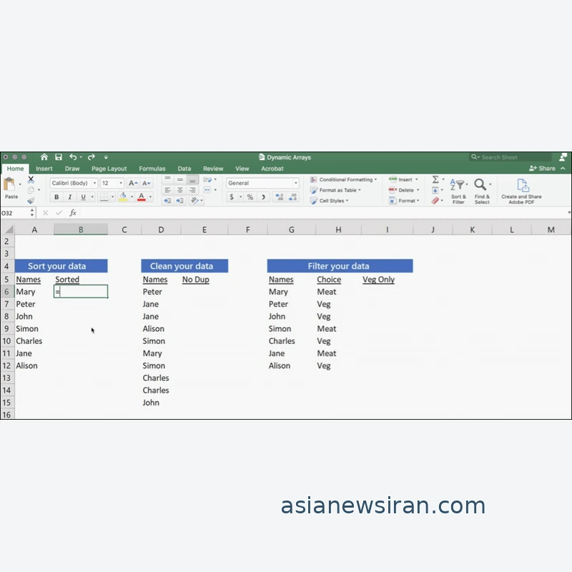
Task: Open the Data ribbon tab
Action: [184, 169]
